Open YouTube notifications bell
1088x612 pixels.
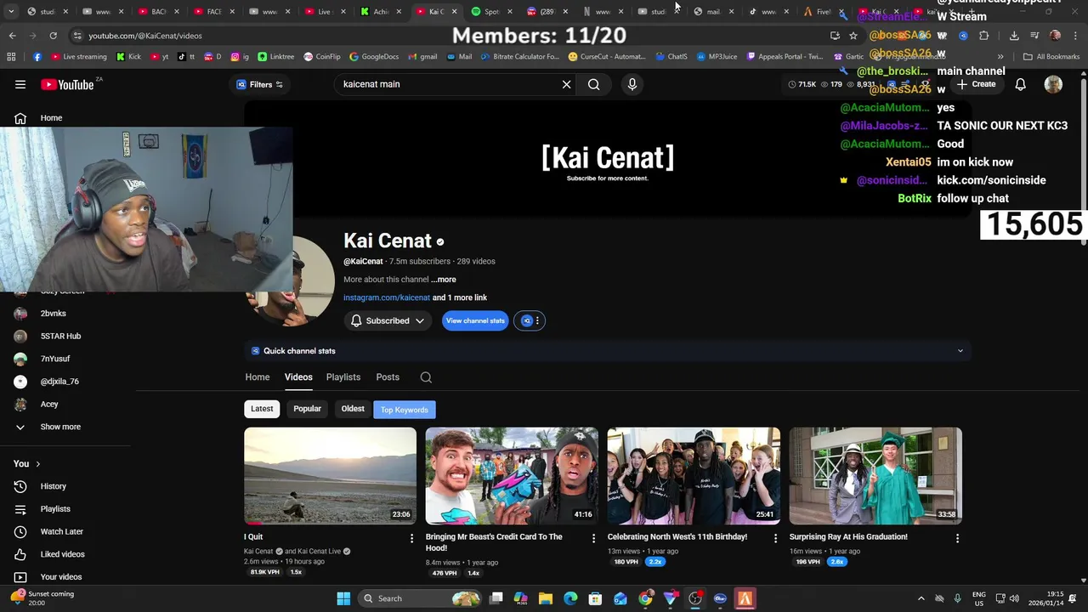tap(1020, 84)
